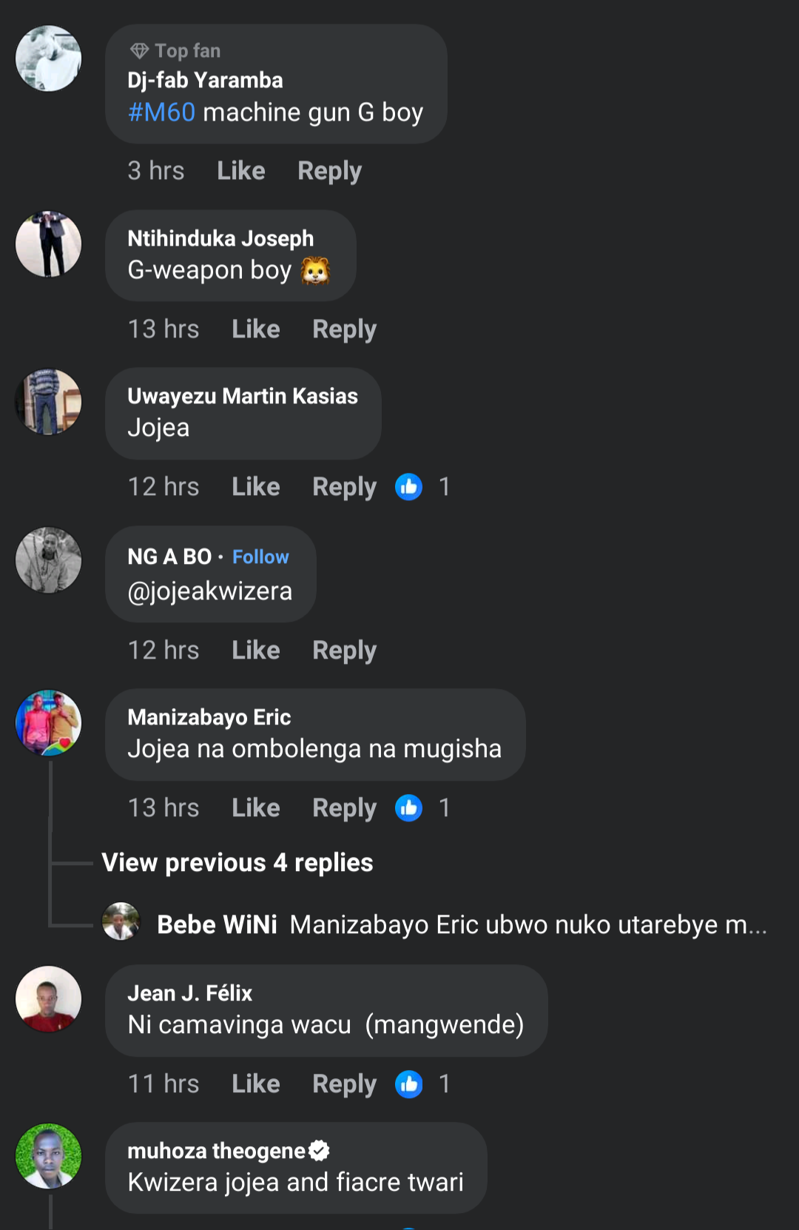Reply to Jean J. Félix's comment
Screen dimensions: 799x1230
(344, 1084)
